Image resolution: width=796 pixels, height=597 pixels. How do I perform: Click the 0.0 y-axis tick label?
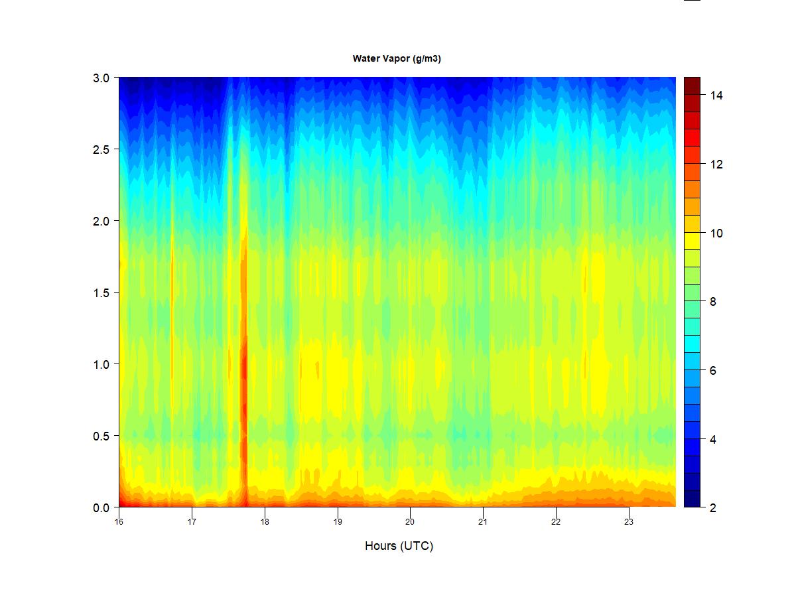[101, 507]
